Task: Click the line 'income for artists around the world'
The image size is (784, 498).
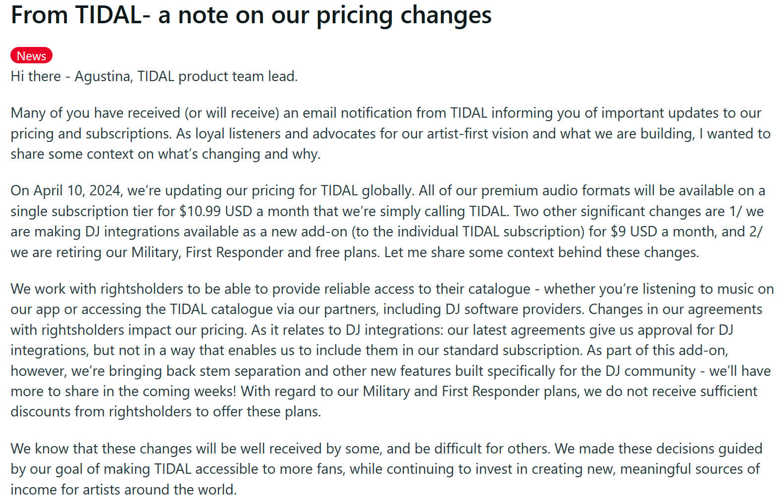Action: [x=124, y=490]
